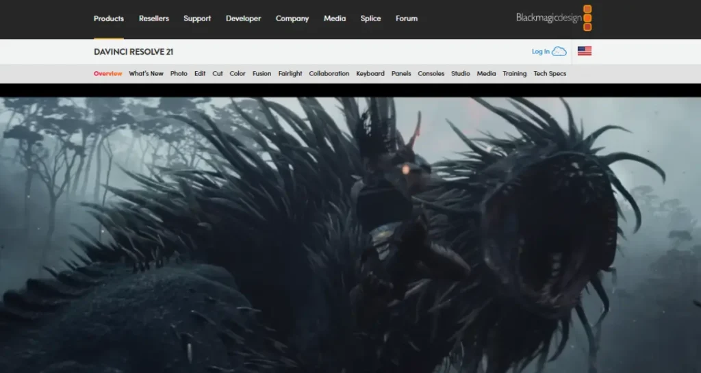Click the creature hero video image
Viewport: 701px width, 373px height.
pos(350,235)
